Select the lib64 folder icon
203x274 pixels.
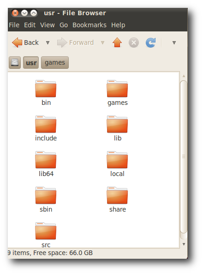tap(46, 160)
